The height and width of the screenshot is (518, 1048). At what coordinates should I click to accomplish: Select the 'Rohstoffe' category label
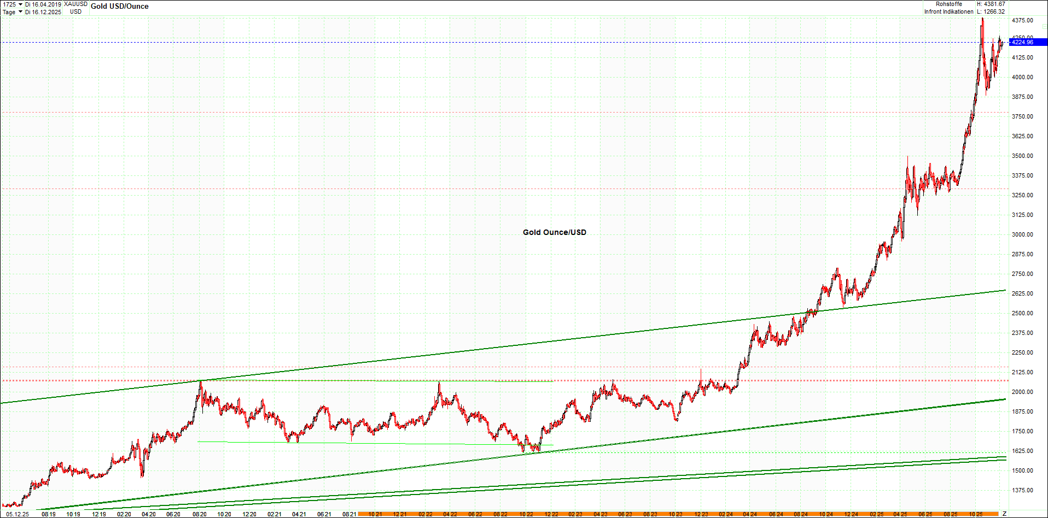click(x=950, y=3)
